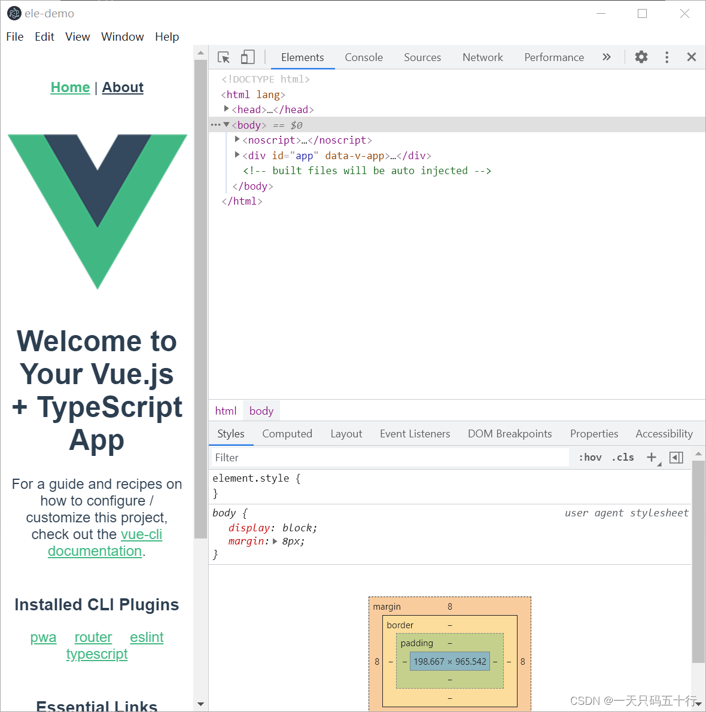Open more DevTools panels via the chevron
Viewport: 706px width, 712px height.
pos(607,57)
